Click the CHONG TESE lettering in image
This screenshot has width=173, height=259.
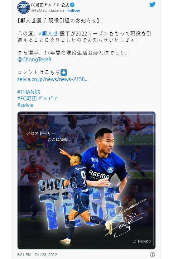tap(79, 202)
